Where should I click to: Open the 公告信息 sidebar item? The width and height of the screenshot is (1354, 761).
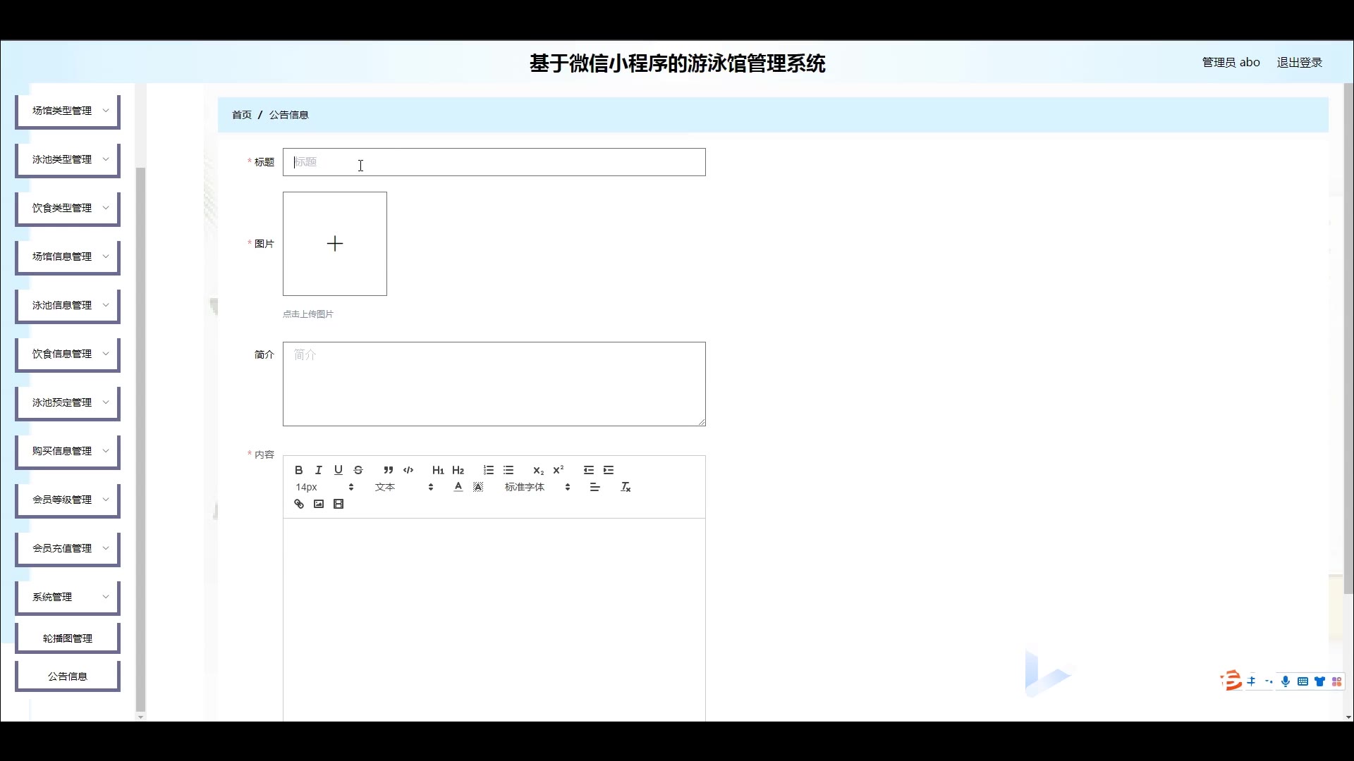[68, 676]
